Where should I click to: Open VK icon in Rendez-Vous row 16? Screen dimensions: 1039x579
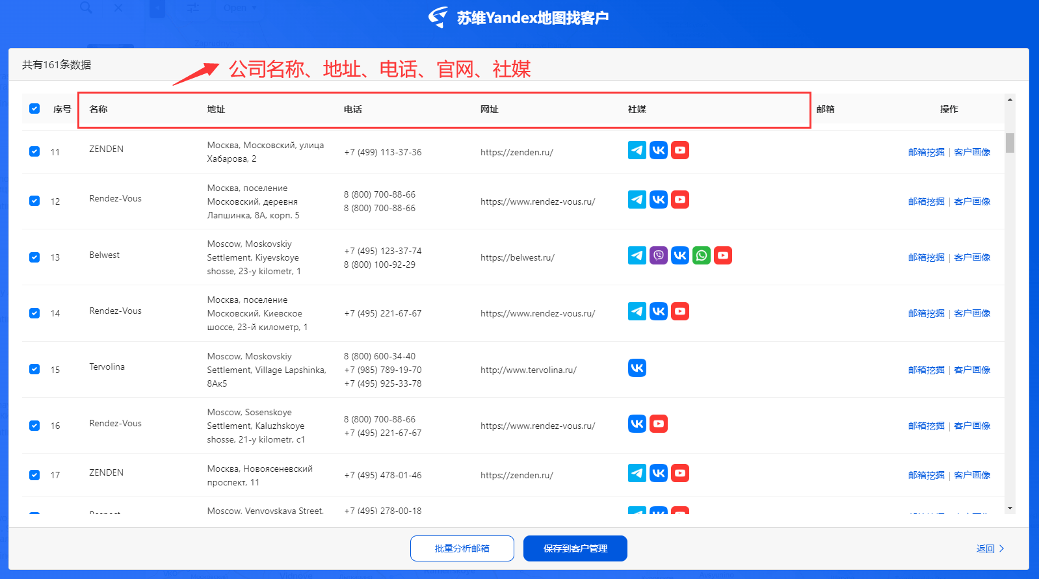point(637,424)
